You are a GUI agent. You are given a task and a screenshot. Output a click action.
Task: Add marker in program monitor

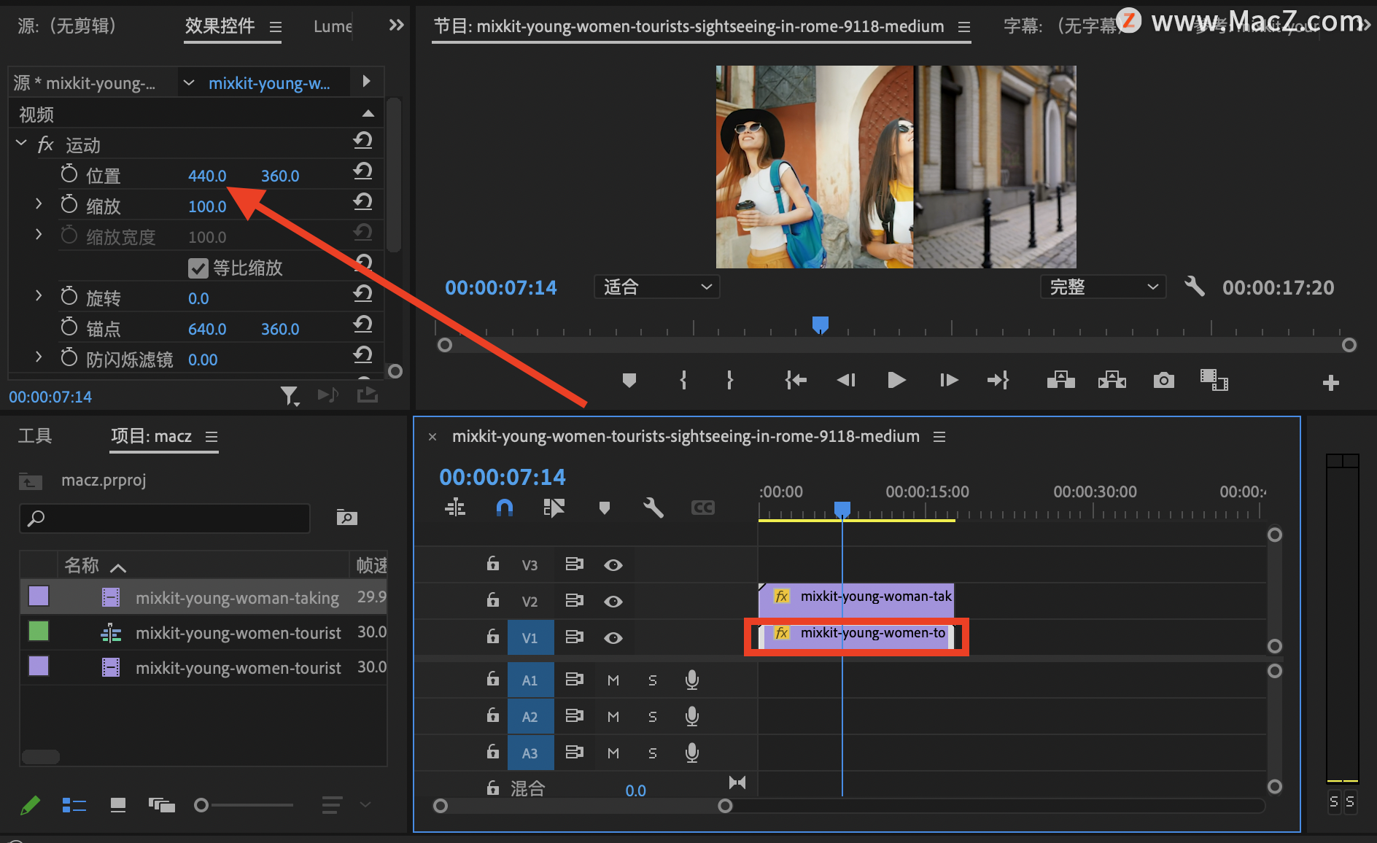coord(629,380)
